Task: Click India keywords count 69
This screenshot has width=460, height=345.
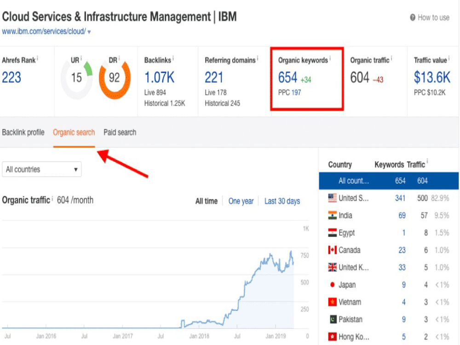Action: [402, 216]
